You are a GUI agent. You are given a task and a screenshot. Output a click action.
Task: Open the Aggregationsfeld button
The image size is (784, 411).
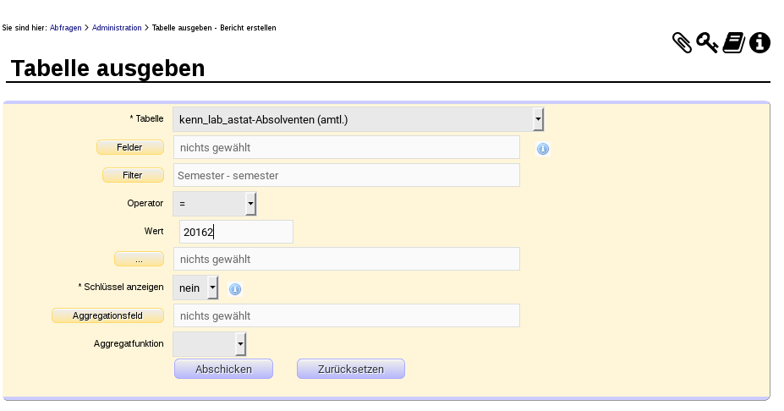[107, 315]
